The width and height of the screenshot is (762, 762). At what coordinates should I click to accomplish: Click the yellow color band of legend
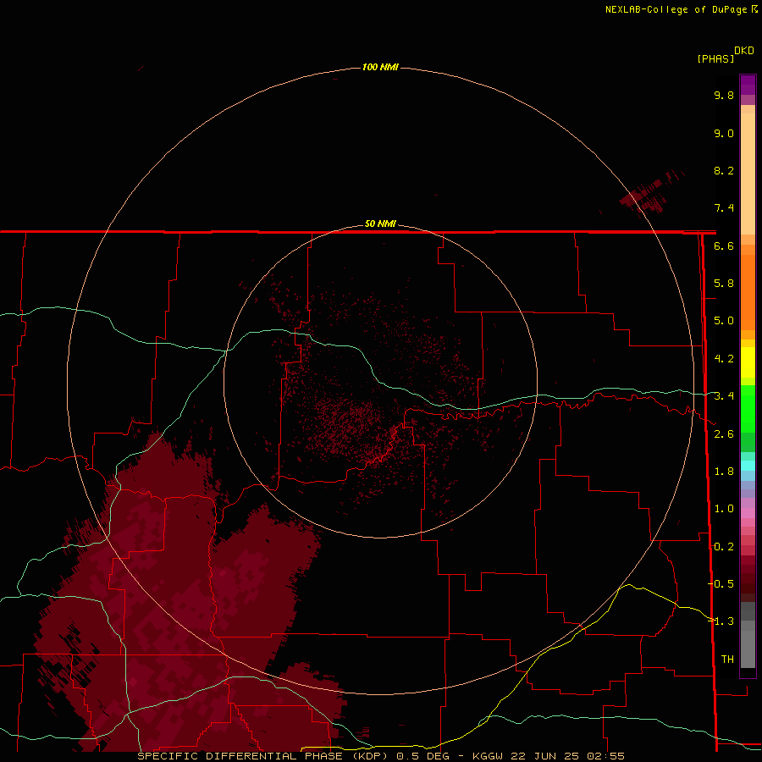pyautogui.click(x=748, y=362)
